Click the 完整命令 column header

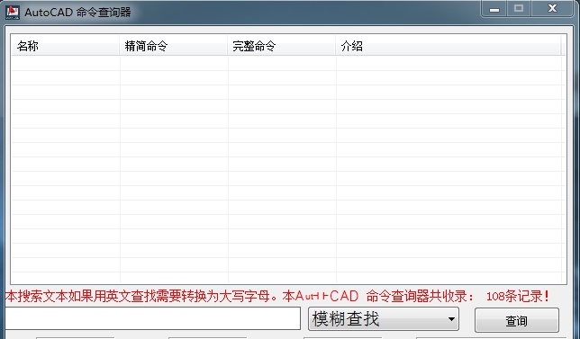pyautogui.click(x=281, y=46)
